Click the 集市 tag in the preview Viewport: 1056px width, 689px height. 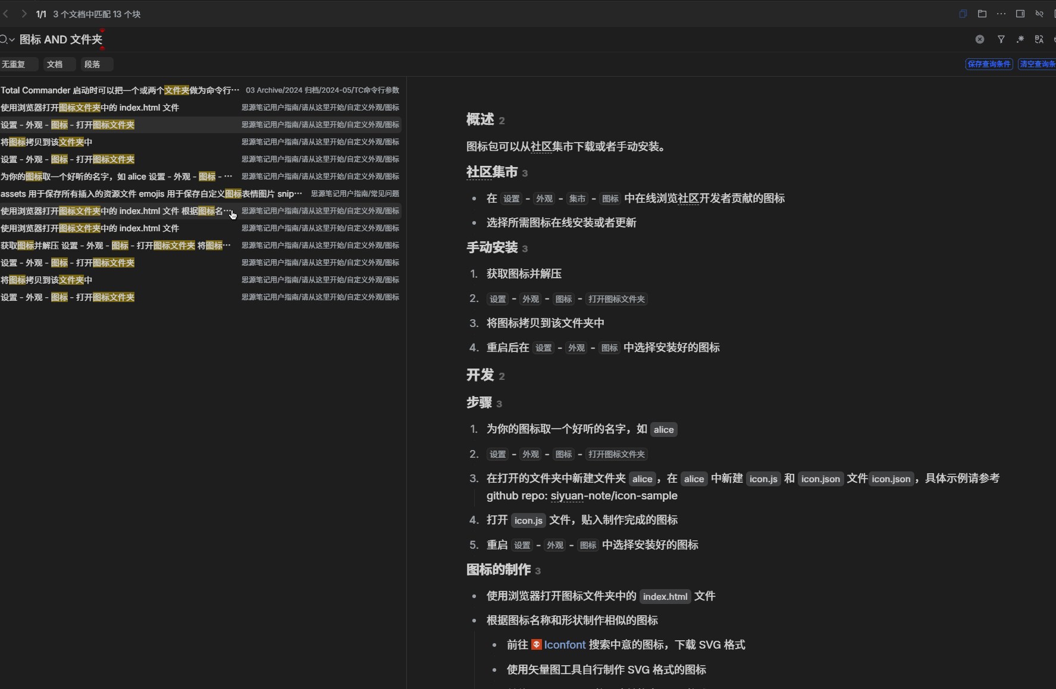pyautogui.click(x=577, y=199)
